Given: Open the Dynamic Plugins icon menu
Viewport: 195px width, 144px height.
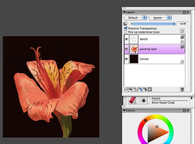Looking at the screenshot, I should (x=131, y=89).
